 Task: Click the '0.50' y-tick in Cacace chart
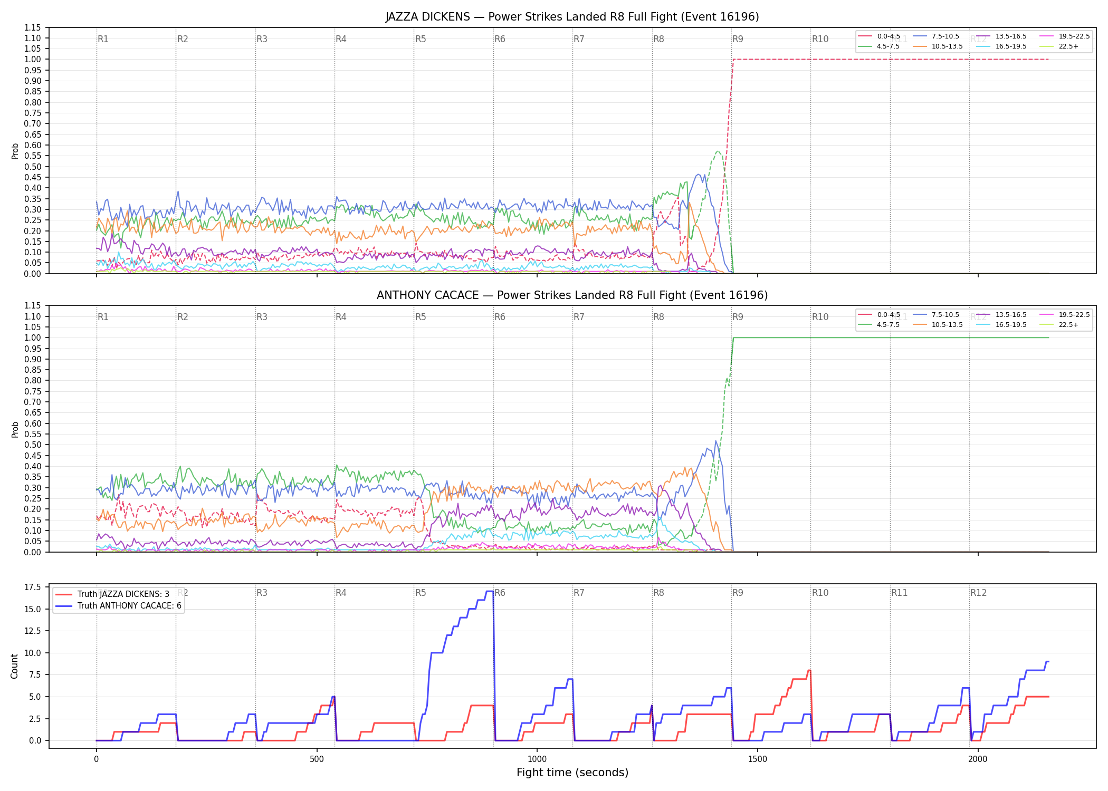(x=33, y=445)
